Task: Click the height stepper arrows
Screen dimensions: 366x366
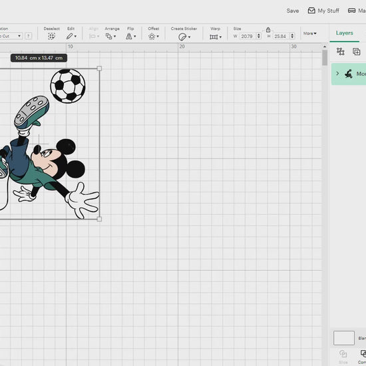Action: point(292,36)
